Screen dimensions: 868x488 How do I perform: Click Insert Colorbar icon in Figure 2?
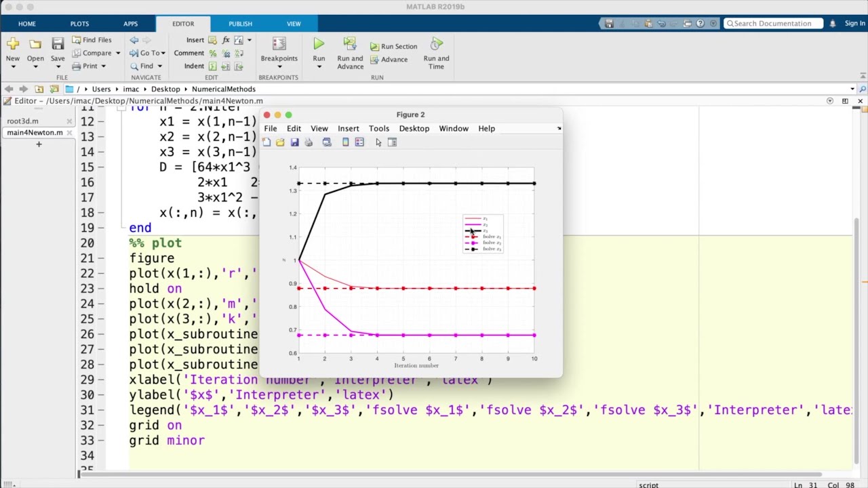[x=345, y=142]
